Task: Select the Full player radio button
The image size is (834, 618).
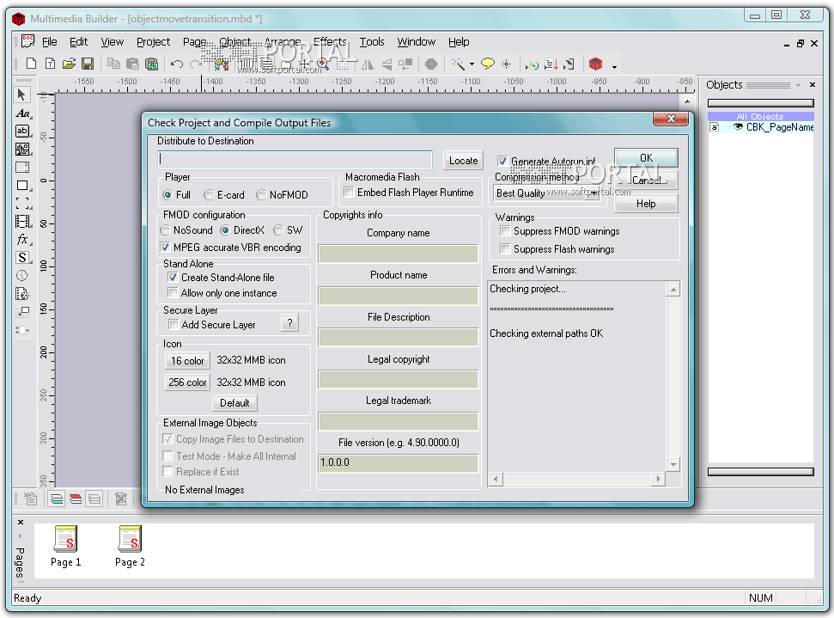Action: 167,195
